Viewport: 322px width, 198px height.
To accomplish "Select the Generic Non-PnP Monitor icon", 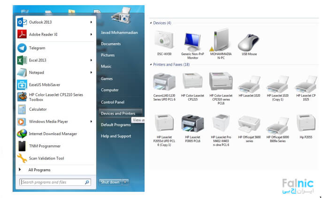I will (192, 42).
